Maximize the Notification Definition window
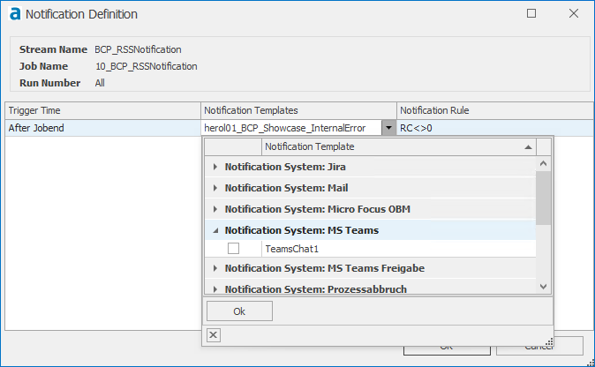Viewport: 595px width, 367px height. click(x=531, y=13)
